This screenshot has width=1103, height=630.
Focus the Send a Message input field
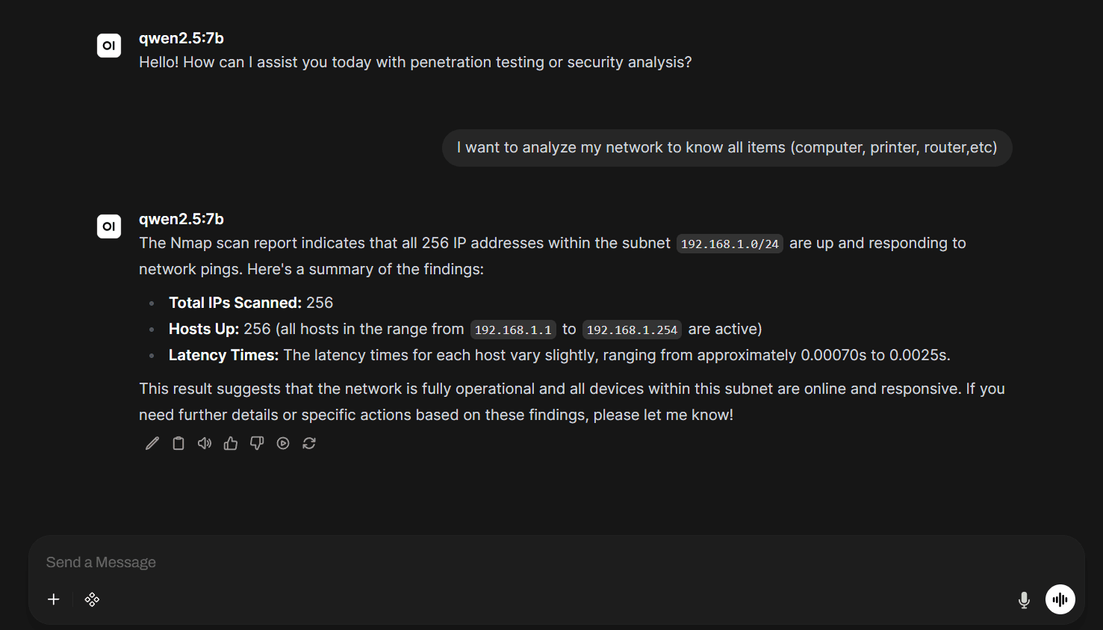coord(556,562)
